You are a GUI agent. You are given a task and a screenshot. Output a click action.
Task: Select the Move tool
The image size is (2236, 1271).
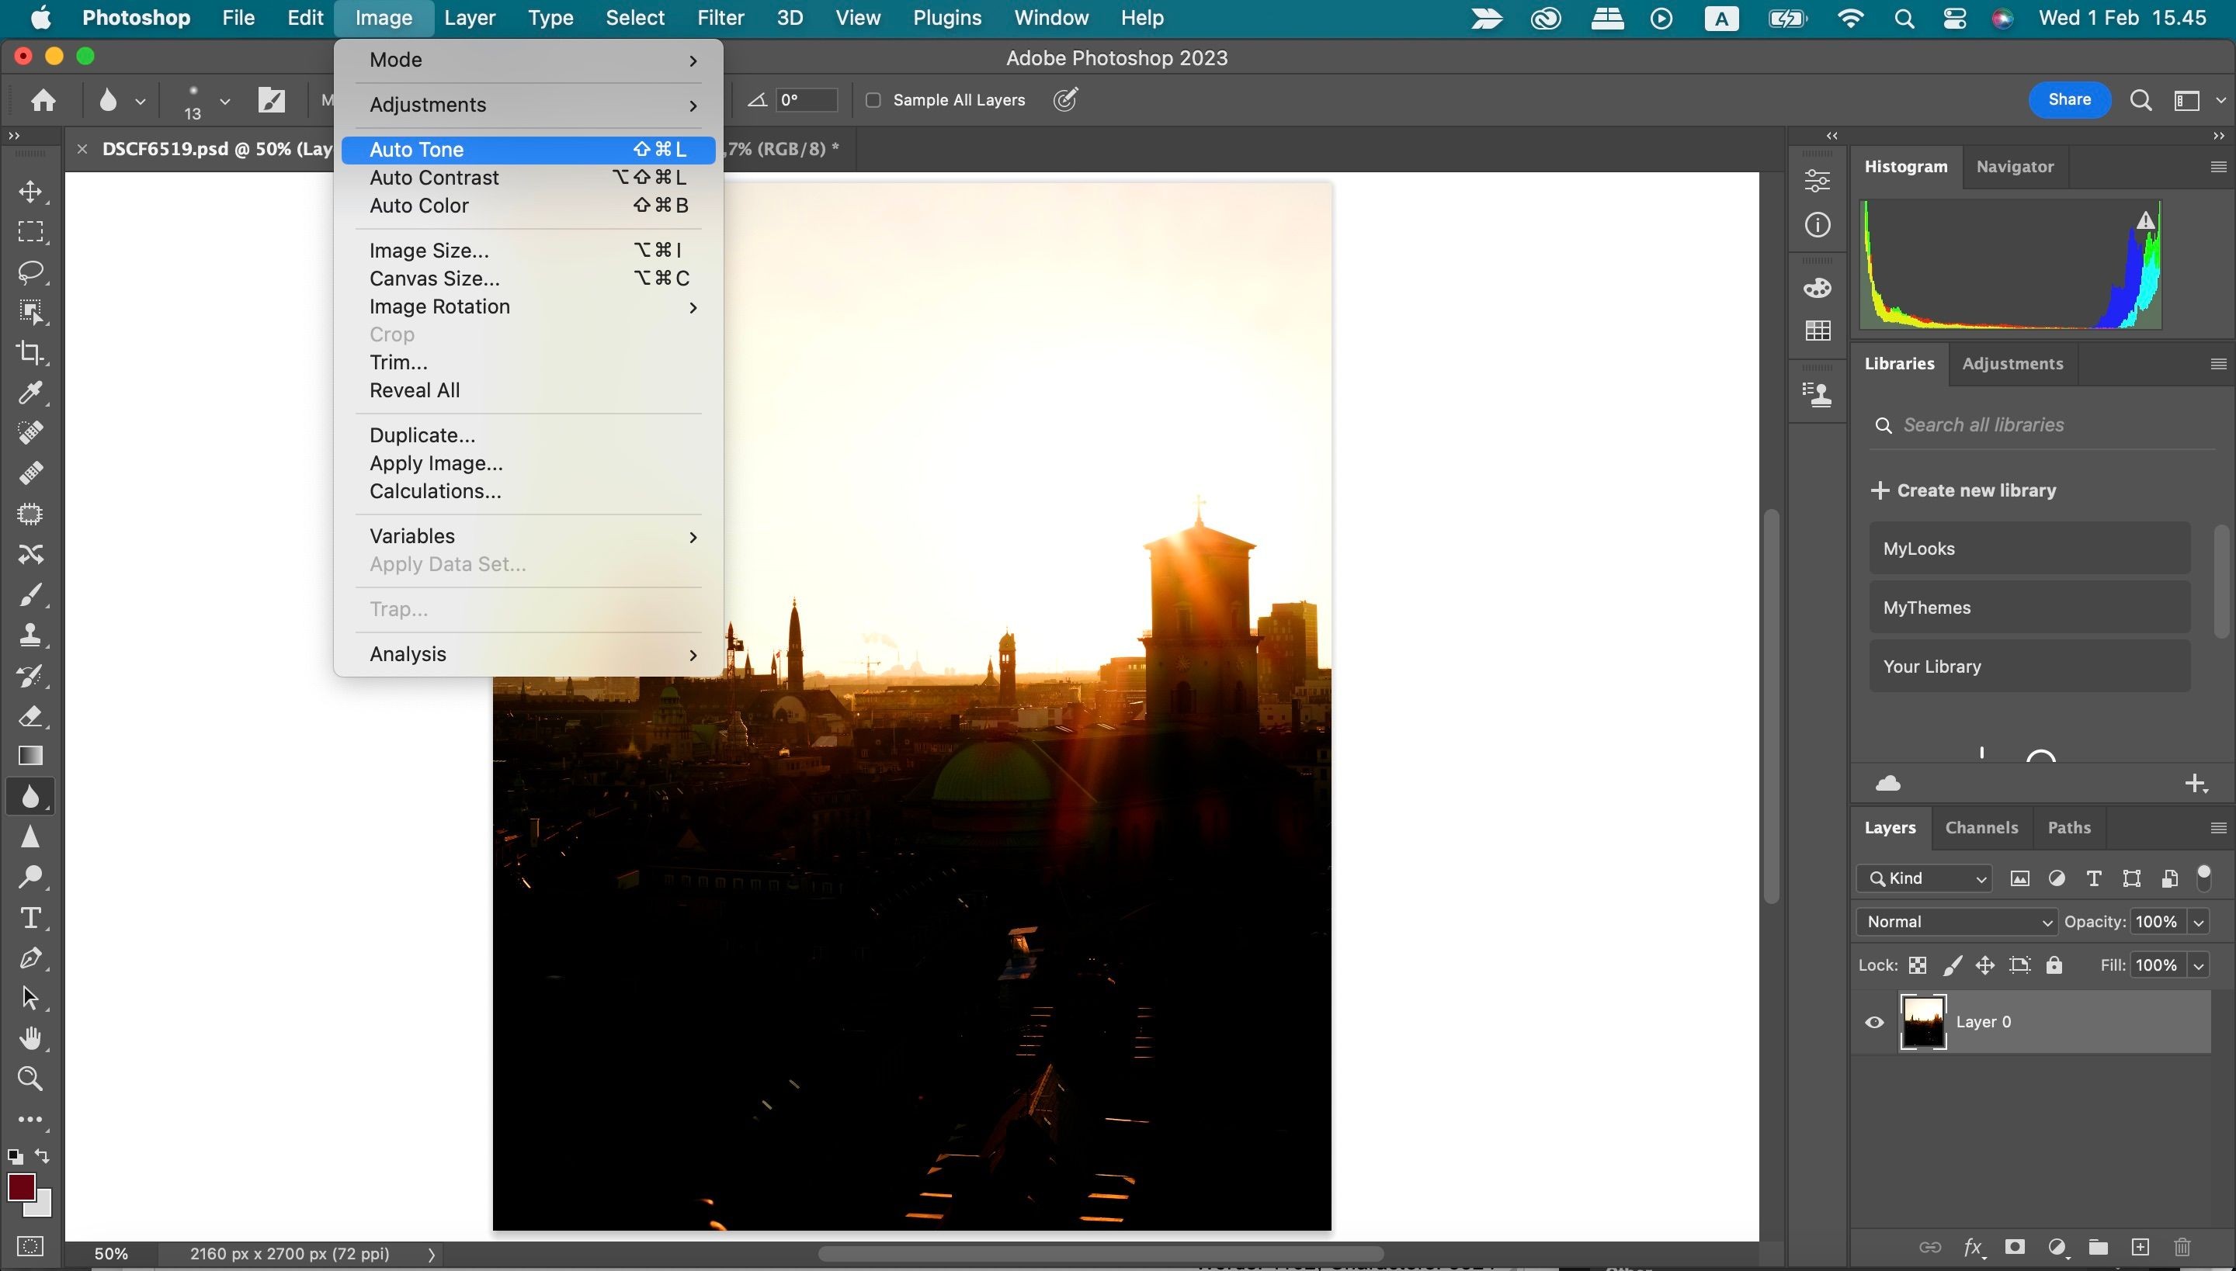point(30,191)
